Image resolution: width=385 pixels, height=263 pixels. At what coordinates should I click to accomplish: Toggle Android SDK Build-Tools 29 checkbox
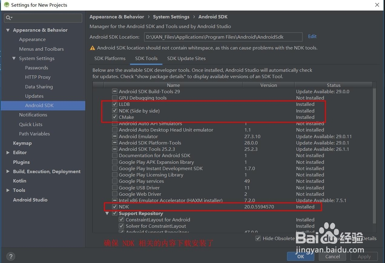pyautogui.click(x=114, y=91)
